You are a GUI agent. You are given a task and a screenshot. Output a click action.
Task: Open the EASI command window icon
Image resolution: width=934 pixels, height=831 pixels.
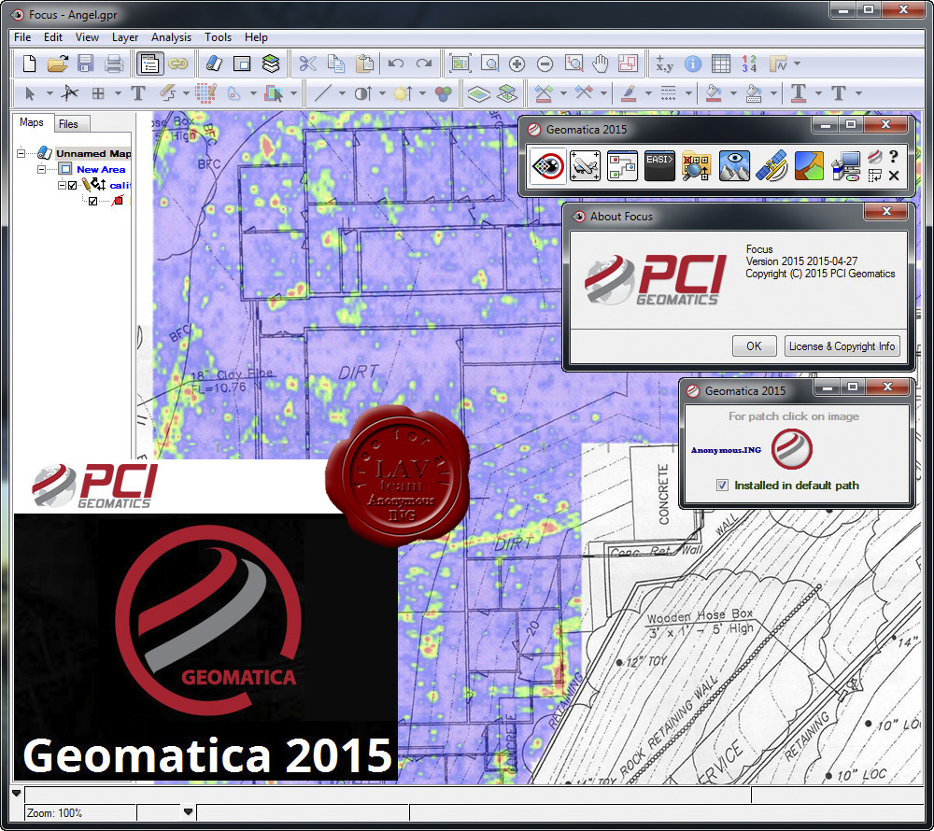(x=659, y=165)
